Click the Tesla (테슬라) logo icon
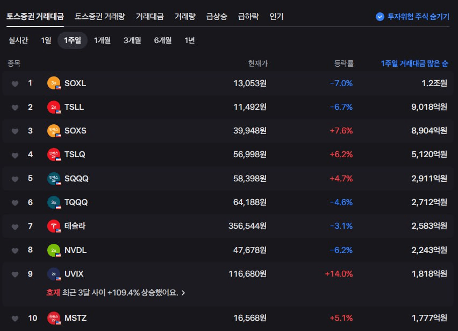 [x=54, y=226]
